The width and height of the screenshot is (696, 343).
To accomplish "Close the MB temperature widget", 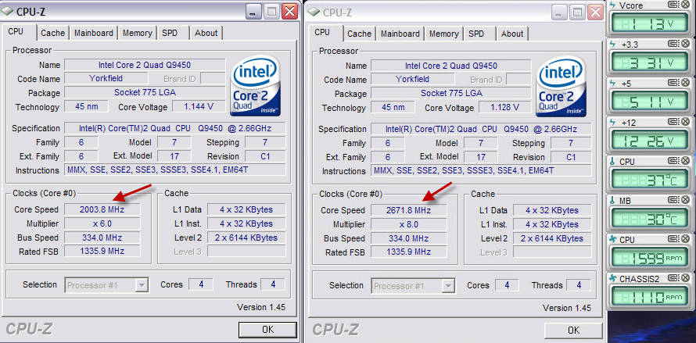I will [685, 200].
